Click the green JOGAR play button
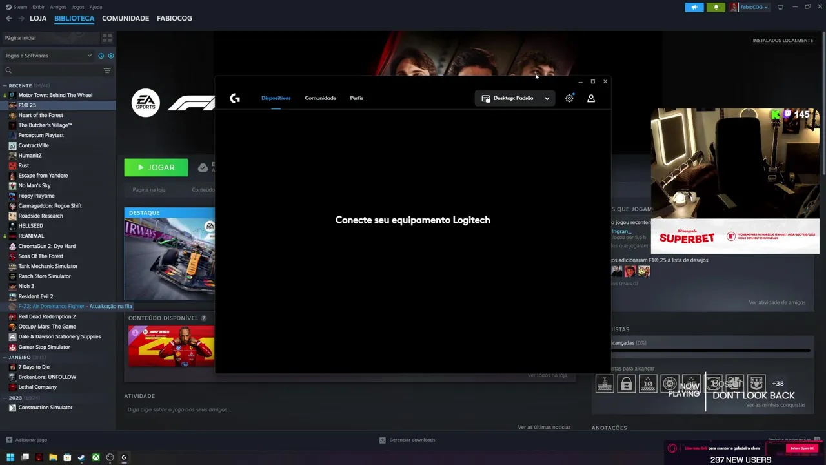The image size is (826, 465). [x=156, y=167]
